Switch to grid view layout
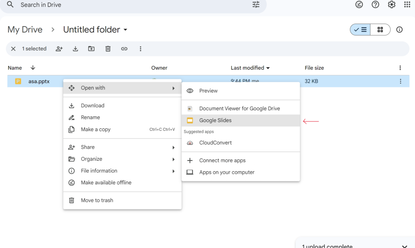This screenshot has width=415, height=248. (x=380, y=30)
